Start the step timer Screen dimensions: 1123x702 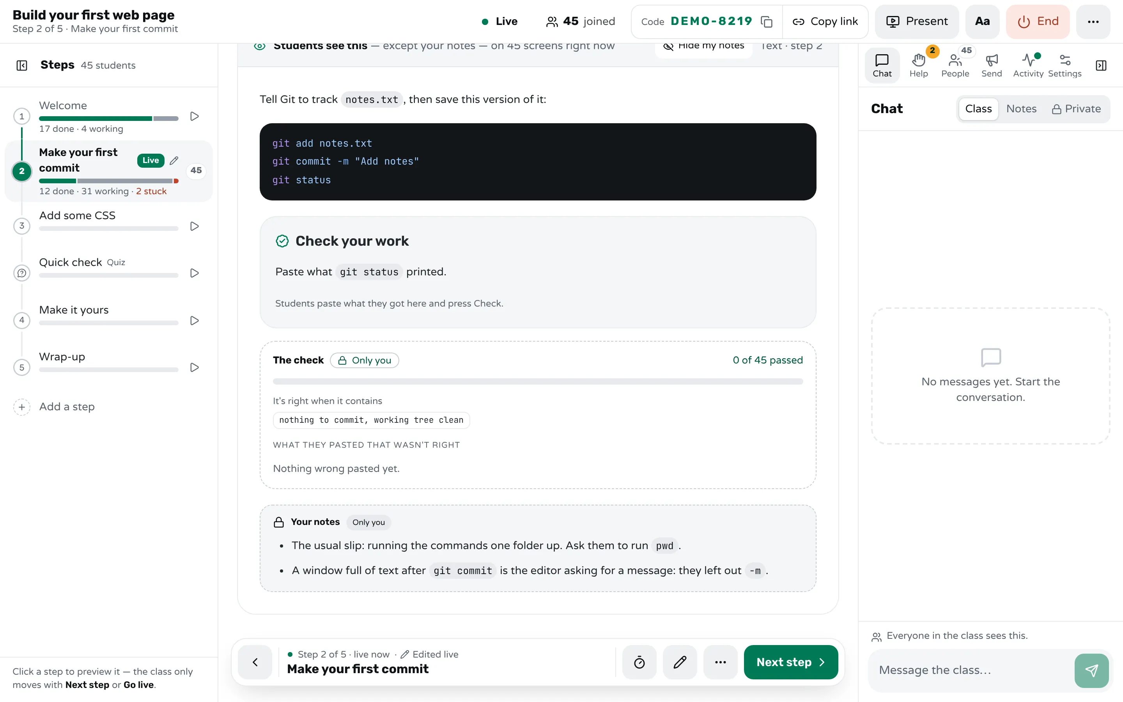[x=639, y=662]
